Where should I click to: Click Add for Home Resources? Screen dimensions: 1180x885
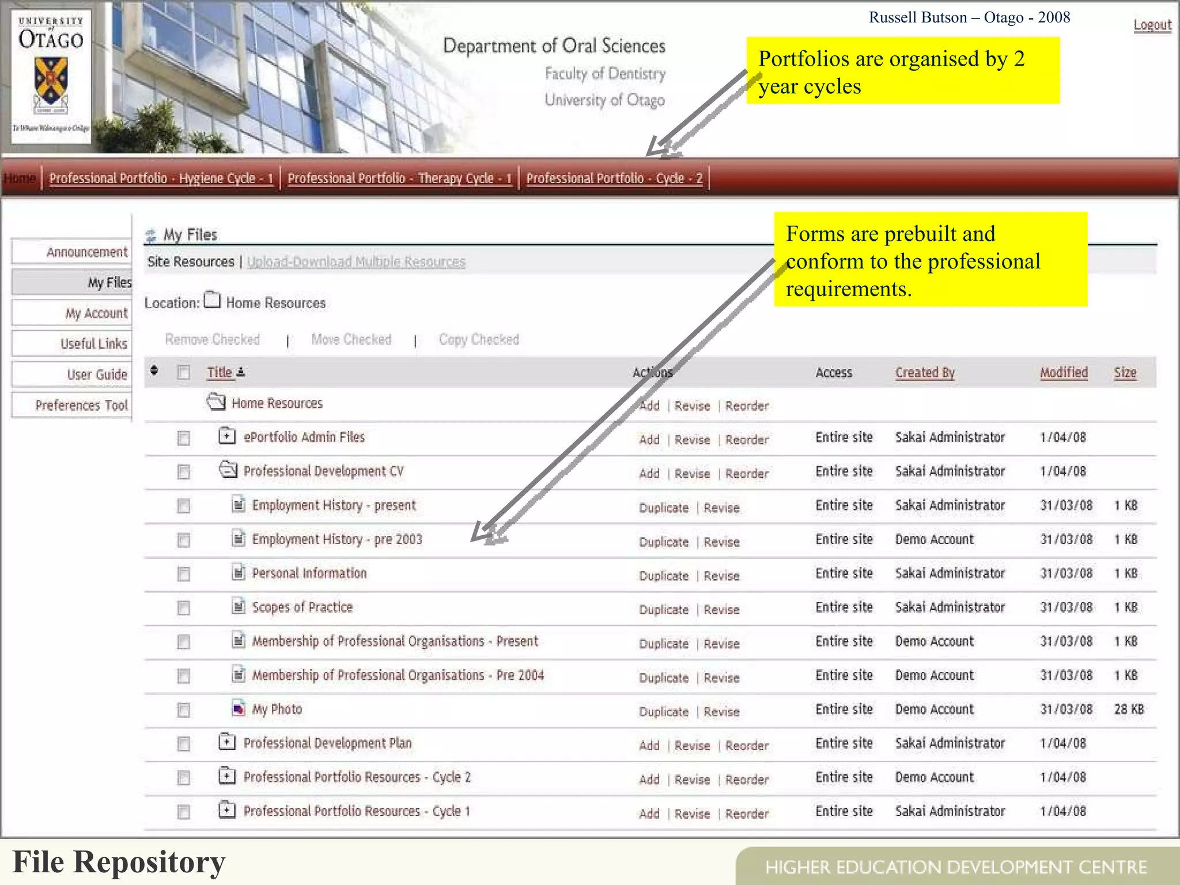[x=649, y=406]
